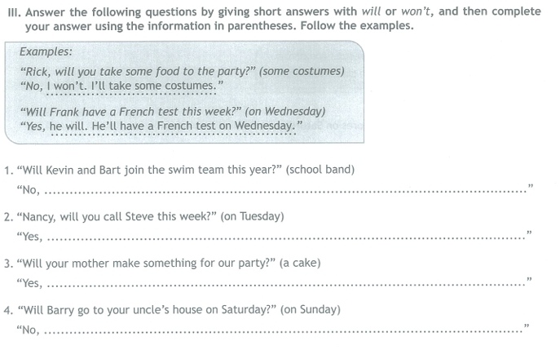Select the question about your mother's party food
Viewport: 560px width, 350px height.
[x=147, y=264]
